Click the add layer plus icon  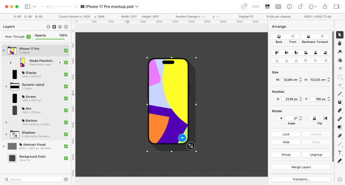click(66, 27)
